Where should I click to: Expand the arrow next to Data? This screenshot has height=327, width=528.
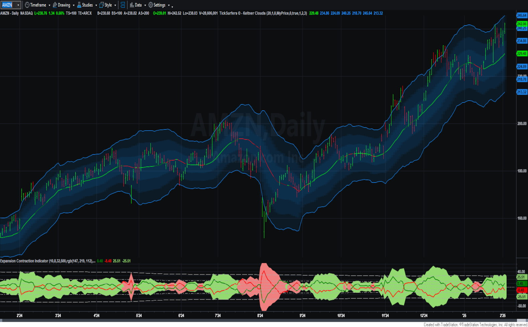pos(145,5)
